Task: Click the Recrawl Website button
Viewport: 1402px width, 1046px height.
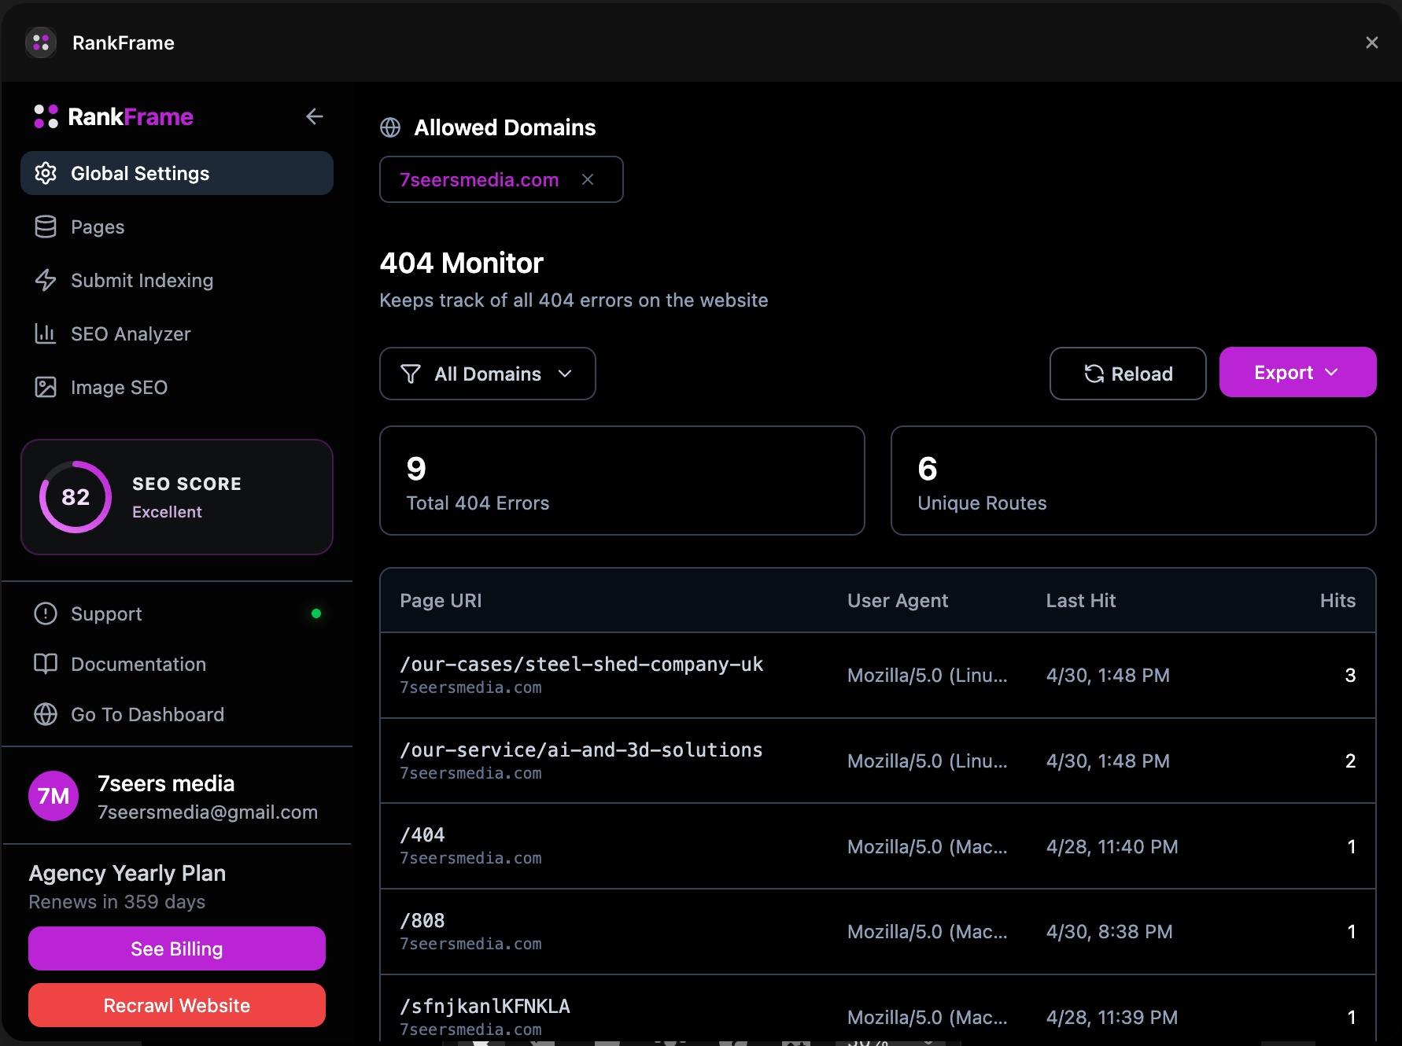Action: (x=176, y=1005)
